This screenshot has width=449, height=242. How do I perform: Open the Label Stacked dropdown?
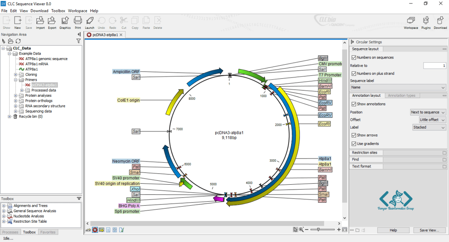[429, 127]
